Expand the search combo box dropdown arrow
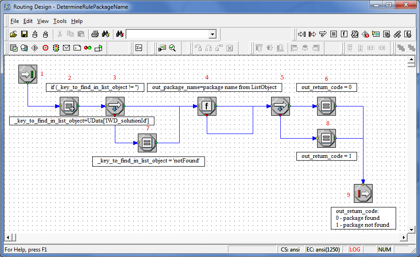420x257 pixels. [212, 34]
